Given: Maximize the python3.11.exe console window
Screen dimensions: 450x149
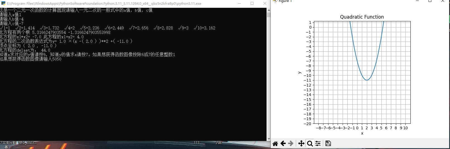Looking at the screenshot, I should 252,3.
